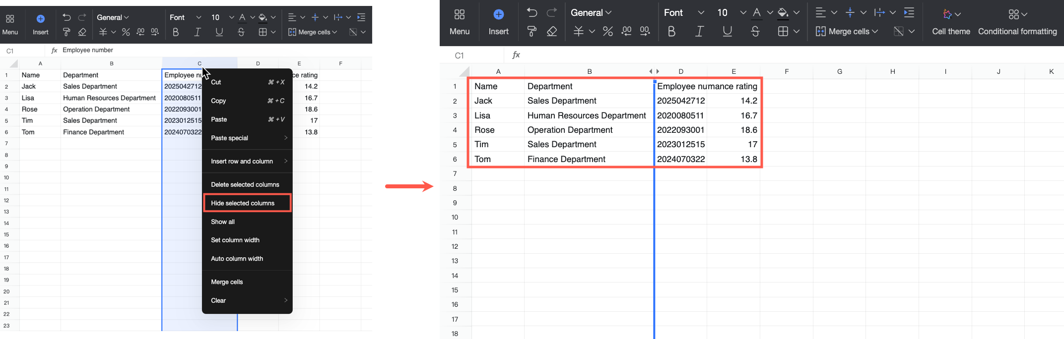Toggle Underline in the left screenshot toolbar
Screen dimensions: 1064x339
click(x=219, y=32)
